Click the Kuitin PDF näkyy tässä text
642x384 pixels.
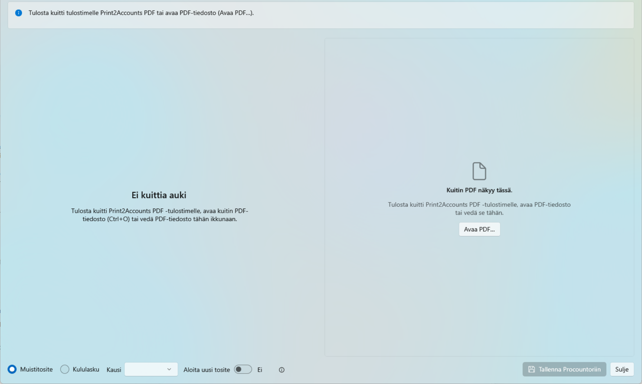[x=479, y=190]
